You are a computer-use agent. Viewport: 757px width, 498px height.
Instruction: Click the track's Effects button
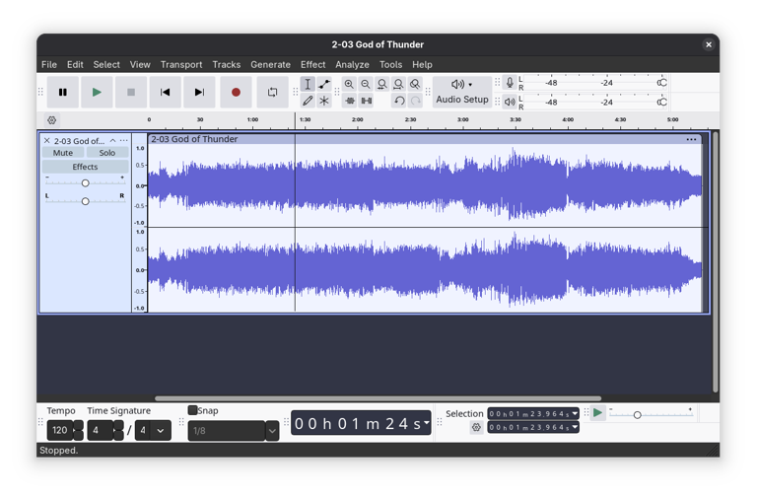coord(85,167)
